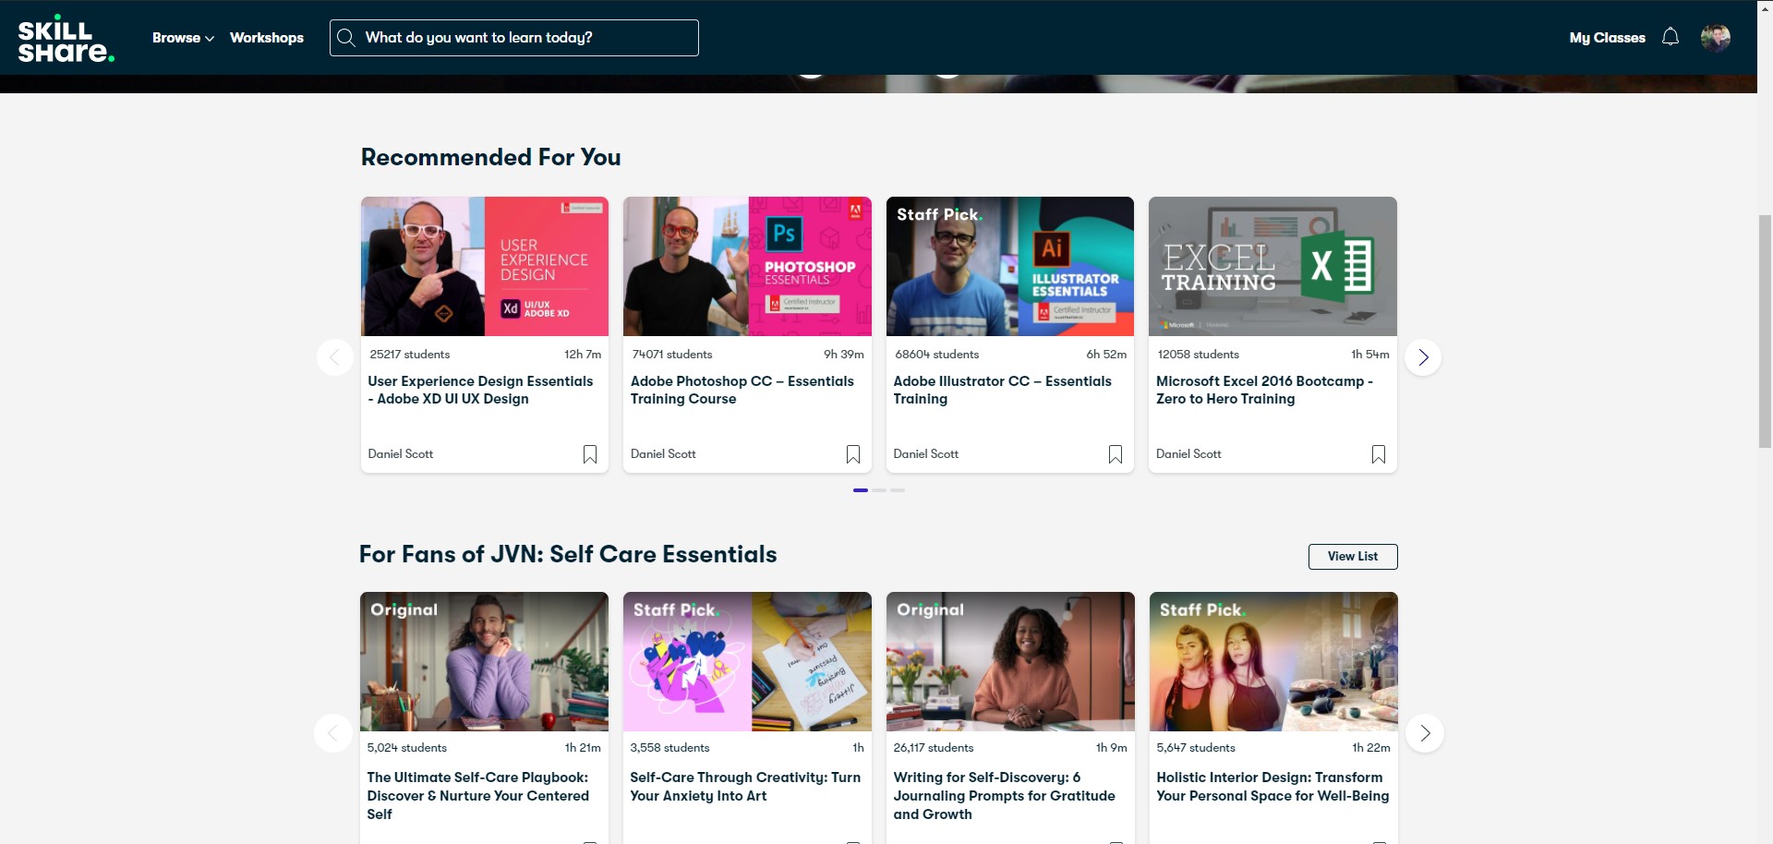The width and height of the screenshot is (1773, 844).
Task: Open 'Adobe Illustrator CC – Essentials Training' title
Action: 1002,390
